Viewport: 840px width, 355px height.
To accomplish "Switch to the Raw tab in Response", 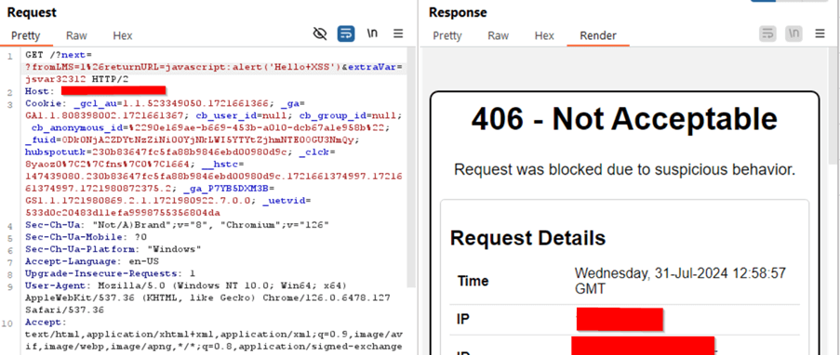I will (499, 36).
